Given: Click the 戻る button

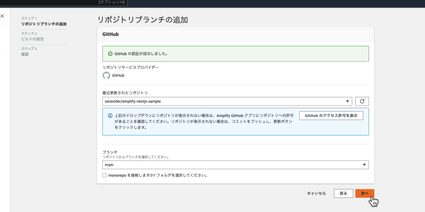Looking at the screenshot, I should (343, 193).
